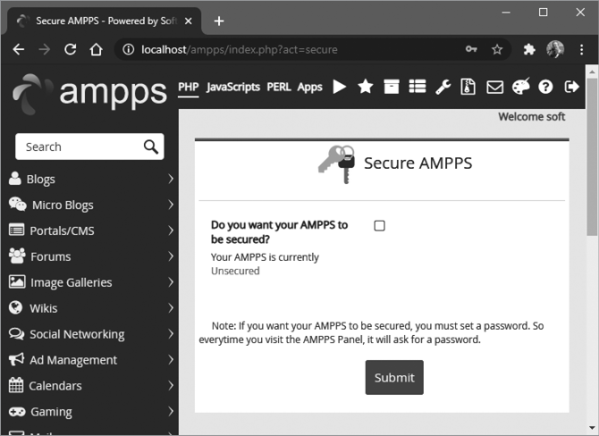Open the archive box icon
599x436 pixels.
(391, 87)
